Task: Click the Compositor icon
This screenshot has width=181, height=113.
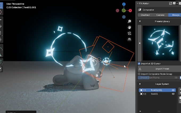Action: coord(139,10)
